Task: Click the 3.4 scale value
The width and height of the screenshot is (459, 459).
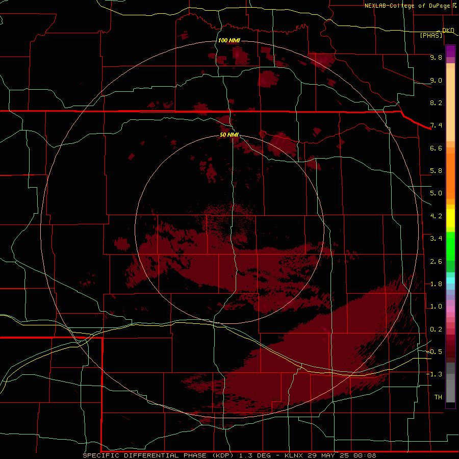Action: click(436, 239)
